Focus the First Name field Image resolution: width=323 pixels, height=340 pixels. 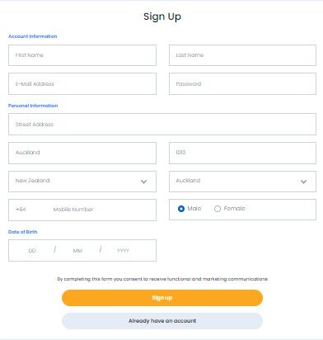[82, 55]
